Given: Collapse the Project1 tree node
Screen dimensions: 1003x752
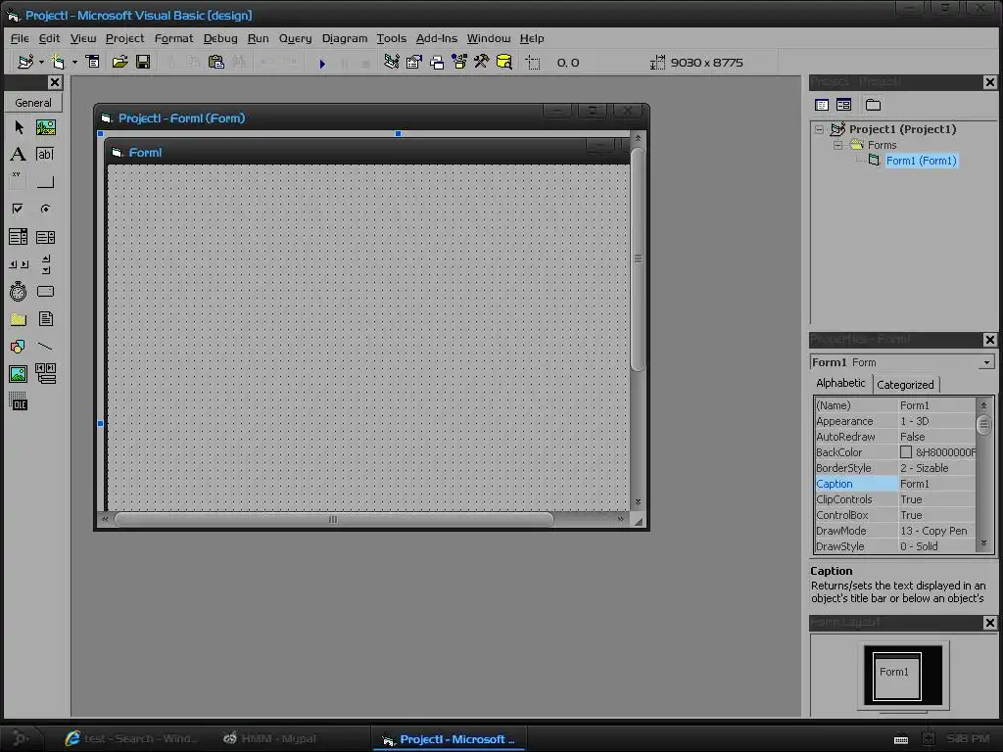Looking at the screenshot, I should tap(820, 129).
